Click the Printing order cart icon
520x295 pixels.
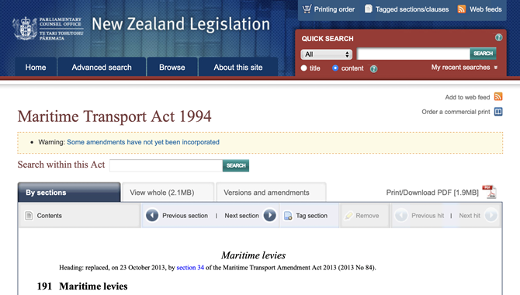307,9
